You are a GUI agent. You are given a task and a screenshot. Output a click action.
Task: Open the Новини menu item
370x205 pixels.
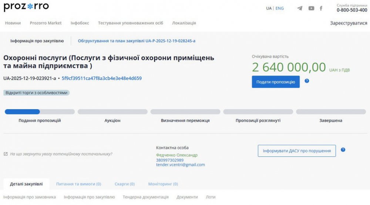pyautogui.click(x=13, y=23)
